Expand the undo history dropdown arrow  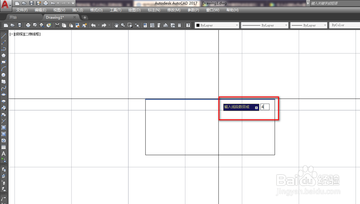[99, 25]
